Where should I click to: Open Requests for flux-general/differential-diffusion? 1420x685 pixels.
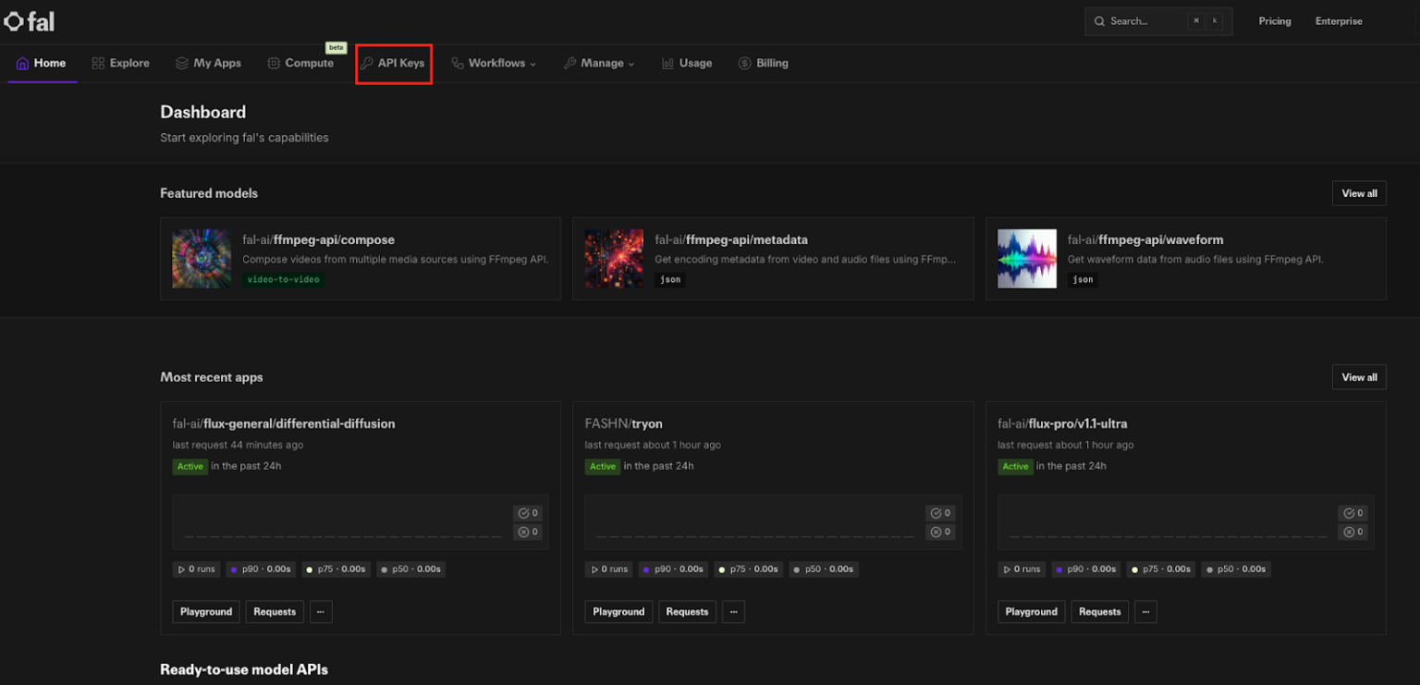pos(275,612)
